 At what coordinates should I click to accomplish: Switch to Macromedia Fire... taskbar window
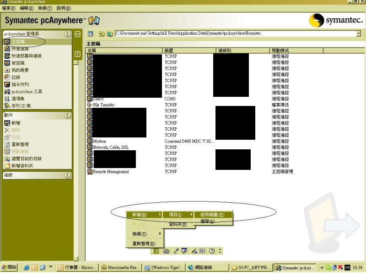(121, 268)
